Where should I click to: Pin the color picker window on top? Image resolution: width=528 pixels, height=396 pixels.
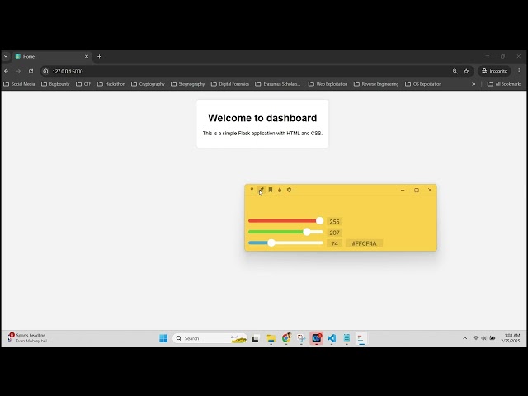click(252, 190)
